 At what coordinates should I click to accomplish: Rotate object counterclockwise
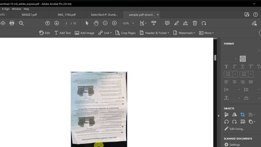click(x=226, y=122)
